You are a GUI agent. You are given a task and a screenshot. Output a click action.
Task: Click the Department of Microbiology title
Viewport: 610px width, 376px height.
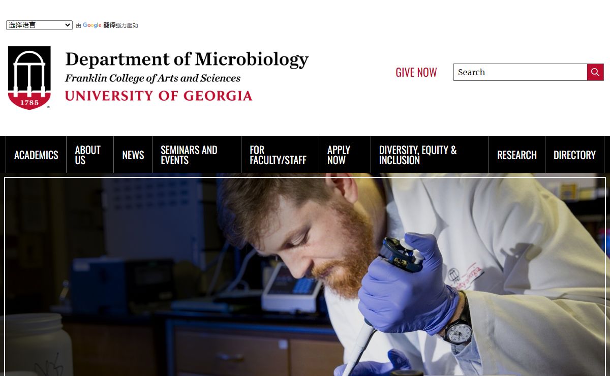(x=187, y=59)
